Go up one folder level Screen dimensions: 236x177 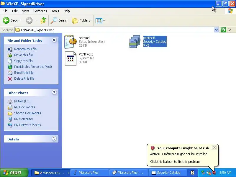click(x=43, y=20)
